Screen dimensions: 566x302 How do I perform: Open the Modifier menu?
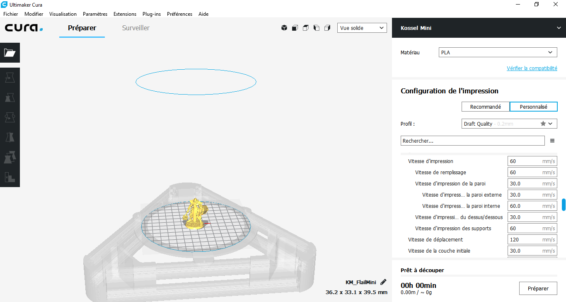(x=34, y=14)
